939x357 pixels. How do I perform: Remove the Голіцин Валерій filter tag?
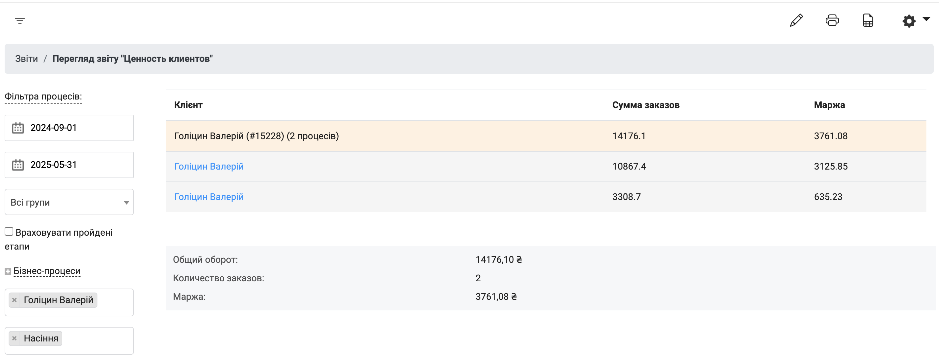(15, 300)
